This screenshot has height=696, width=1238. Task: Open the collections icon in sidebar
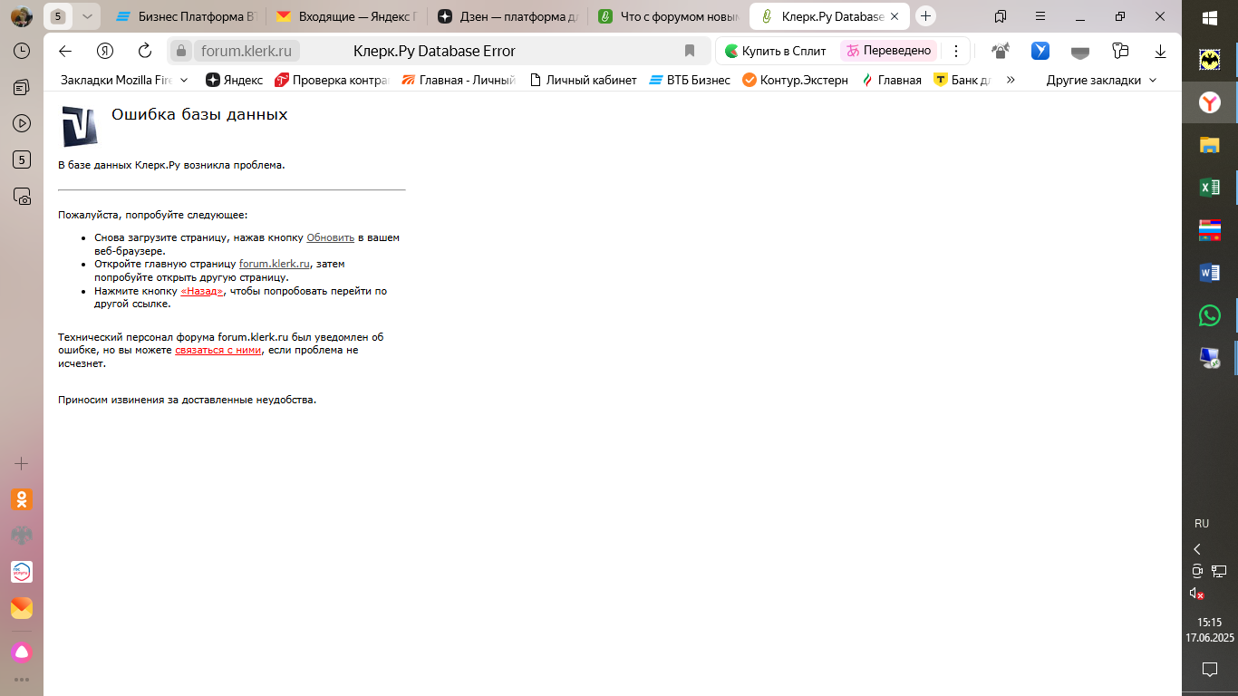pyautogui.click(x=22, y=87)
